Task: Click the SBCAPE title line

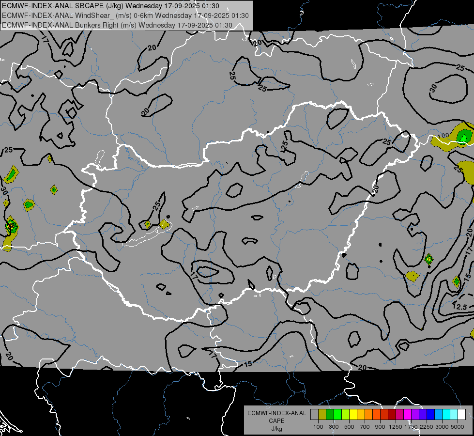Action: [110, 6]
